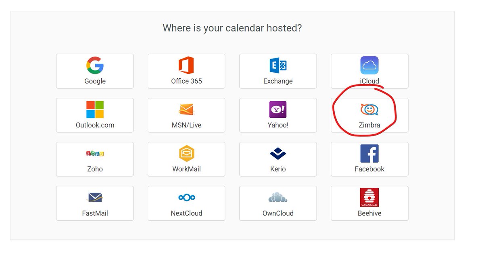Select the Zimbra label
The width and height of the screenshot is (484, 259).
(x=369, y=125)
